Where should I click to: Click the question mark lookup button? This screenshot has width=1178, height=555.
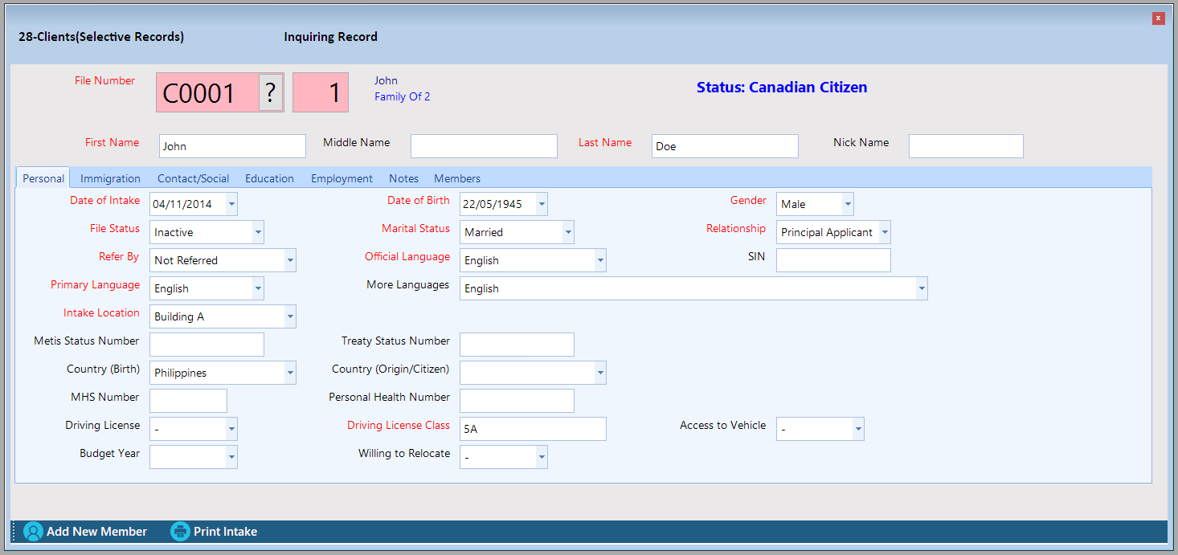271,93
